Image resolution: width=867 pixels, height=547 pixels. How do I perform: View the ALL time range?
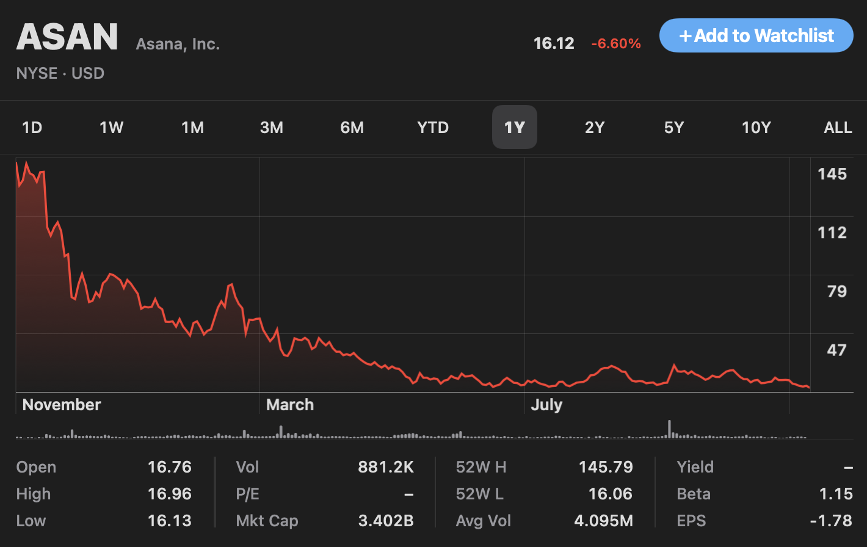point(838,128)
